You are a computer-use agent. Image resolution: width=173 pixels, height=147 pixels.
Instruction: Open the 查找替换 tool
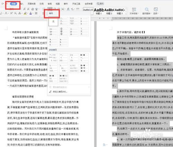click(147, 11)
